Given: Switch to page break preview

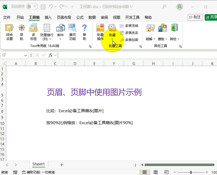Looking at the screenshot, I should coord(166,172).
